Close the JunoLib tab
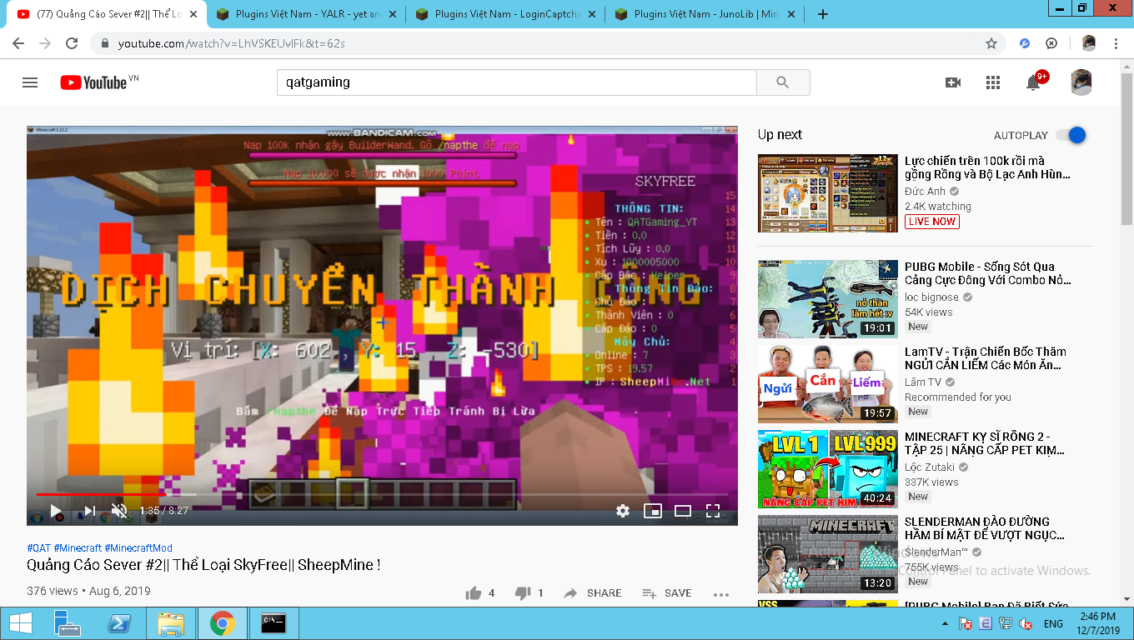 point(790,14)
